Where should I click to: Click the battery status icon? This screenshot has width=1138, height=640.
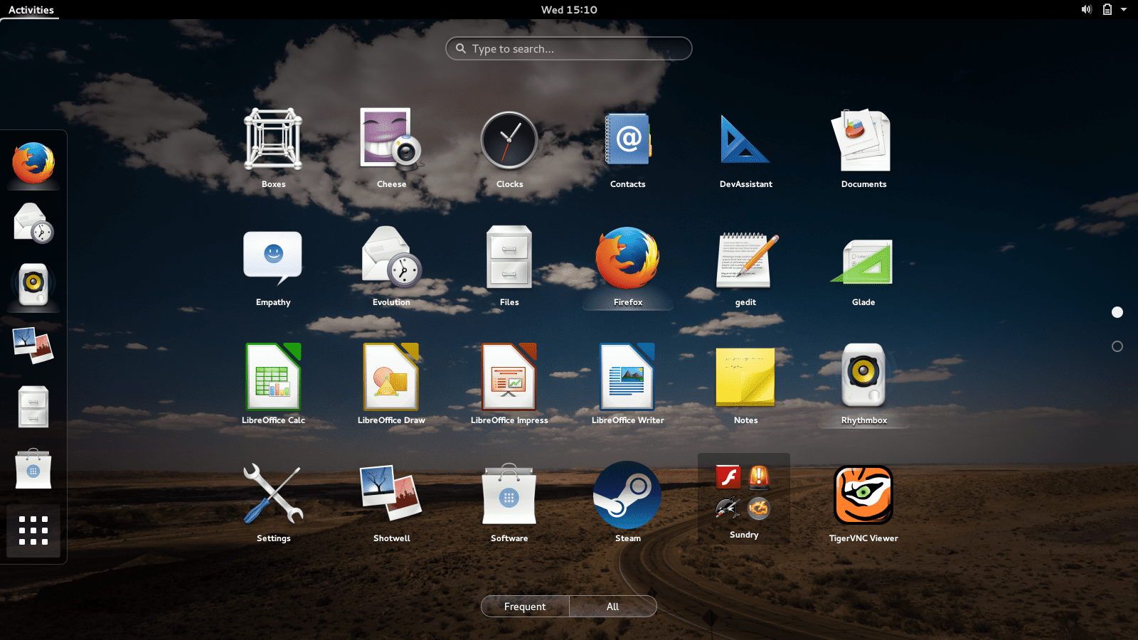(x=1107, y=9)
